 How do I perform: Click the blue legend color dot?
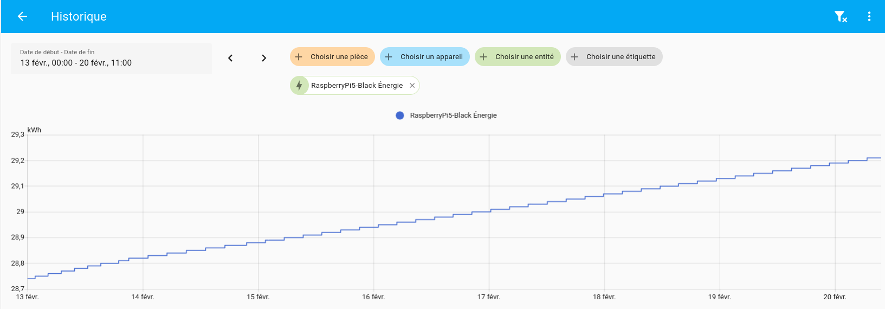point(400,115)
